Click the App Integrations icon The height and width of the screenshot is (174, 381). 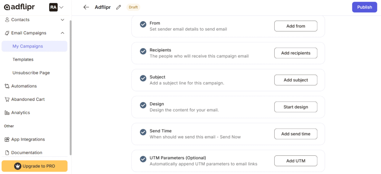[7, 139]
